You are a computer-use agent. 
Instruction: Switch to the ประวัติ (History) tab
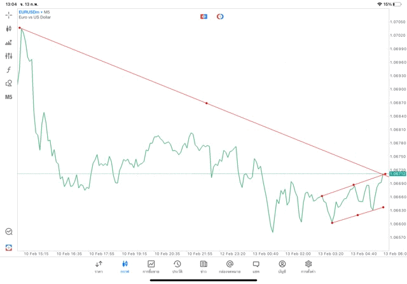pyautogui.click(x=177, y=266)
